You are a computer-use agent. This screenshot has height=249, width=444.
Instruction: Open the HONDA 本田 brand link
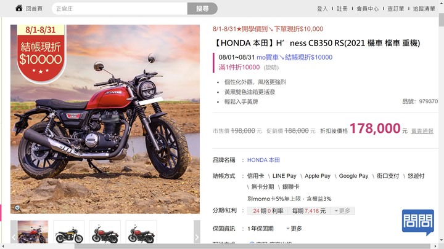[x=263, y=160]
